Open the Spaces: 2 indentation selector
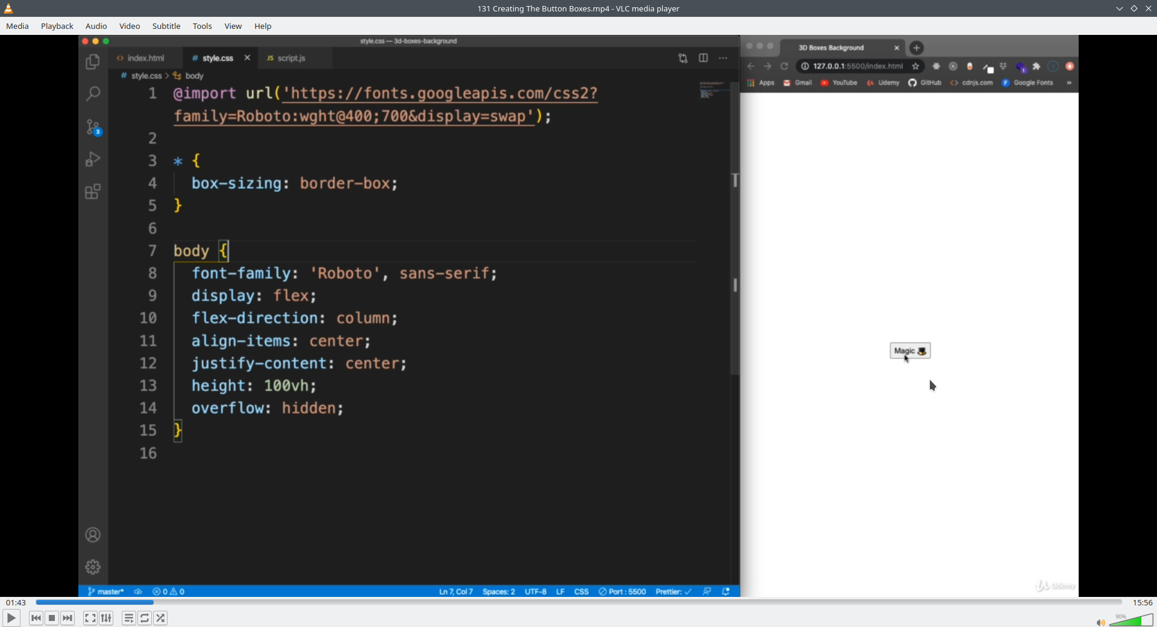1157x627 pixels. pyautogui.click(x=499, y=591)
